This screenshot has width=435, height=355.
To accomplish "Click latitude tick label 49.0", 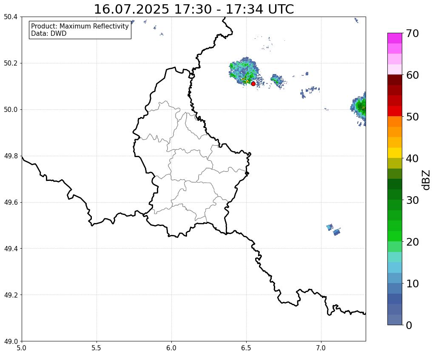I will (x=11, y=341).
